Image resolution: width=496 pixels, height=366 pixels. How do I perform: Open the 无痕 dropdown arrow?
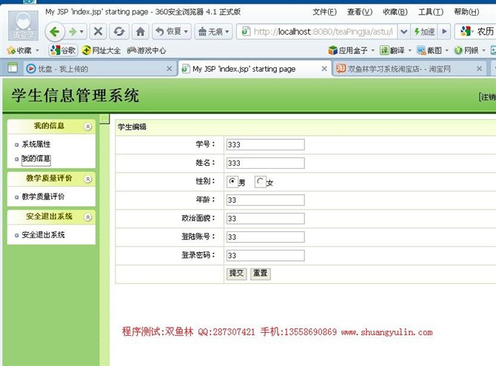point(227,32)
